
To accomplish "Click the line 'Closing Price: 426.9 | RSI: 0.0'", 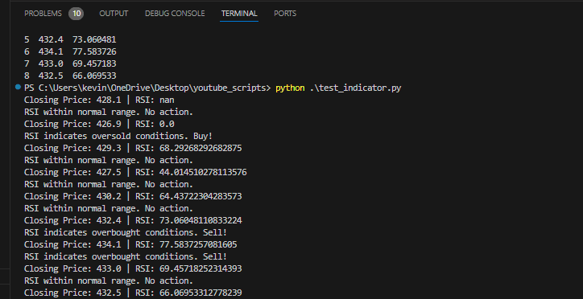I will click(99, 124).
